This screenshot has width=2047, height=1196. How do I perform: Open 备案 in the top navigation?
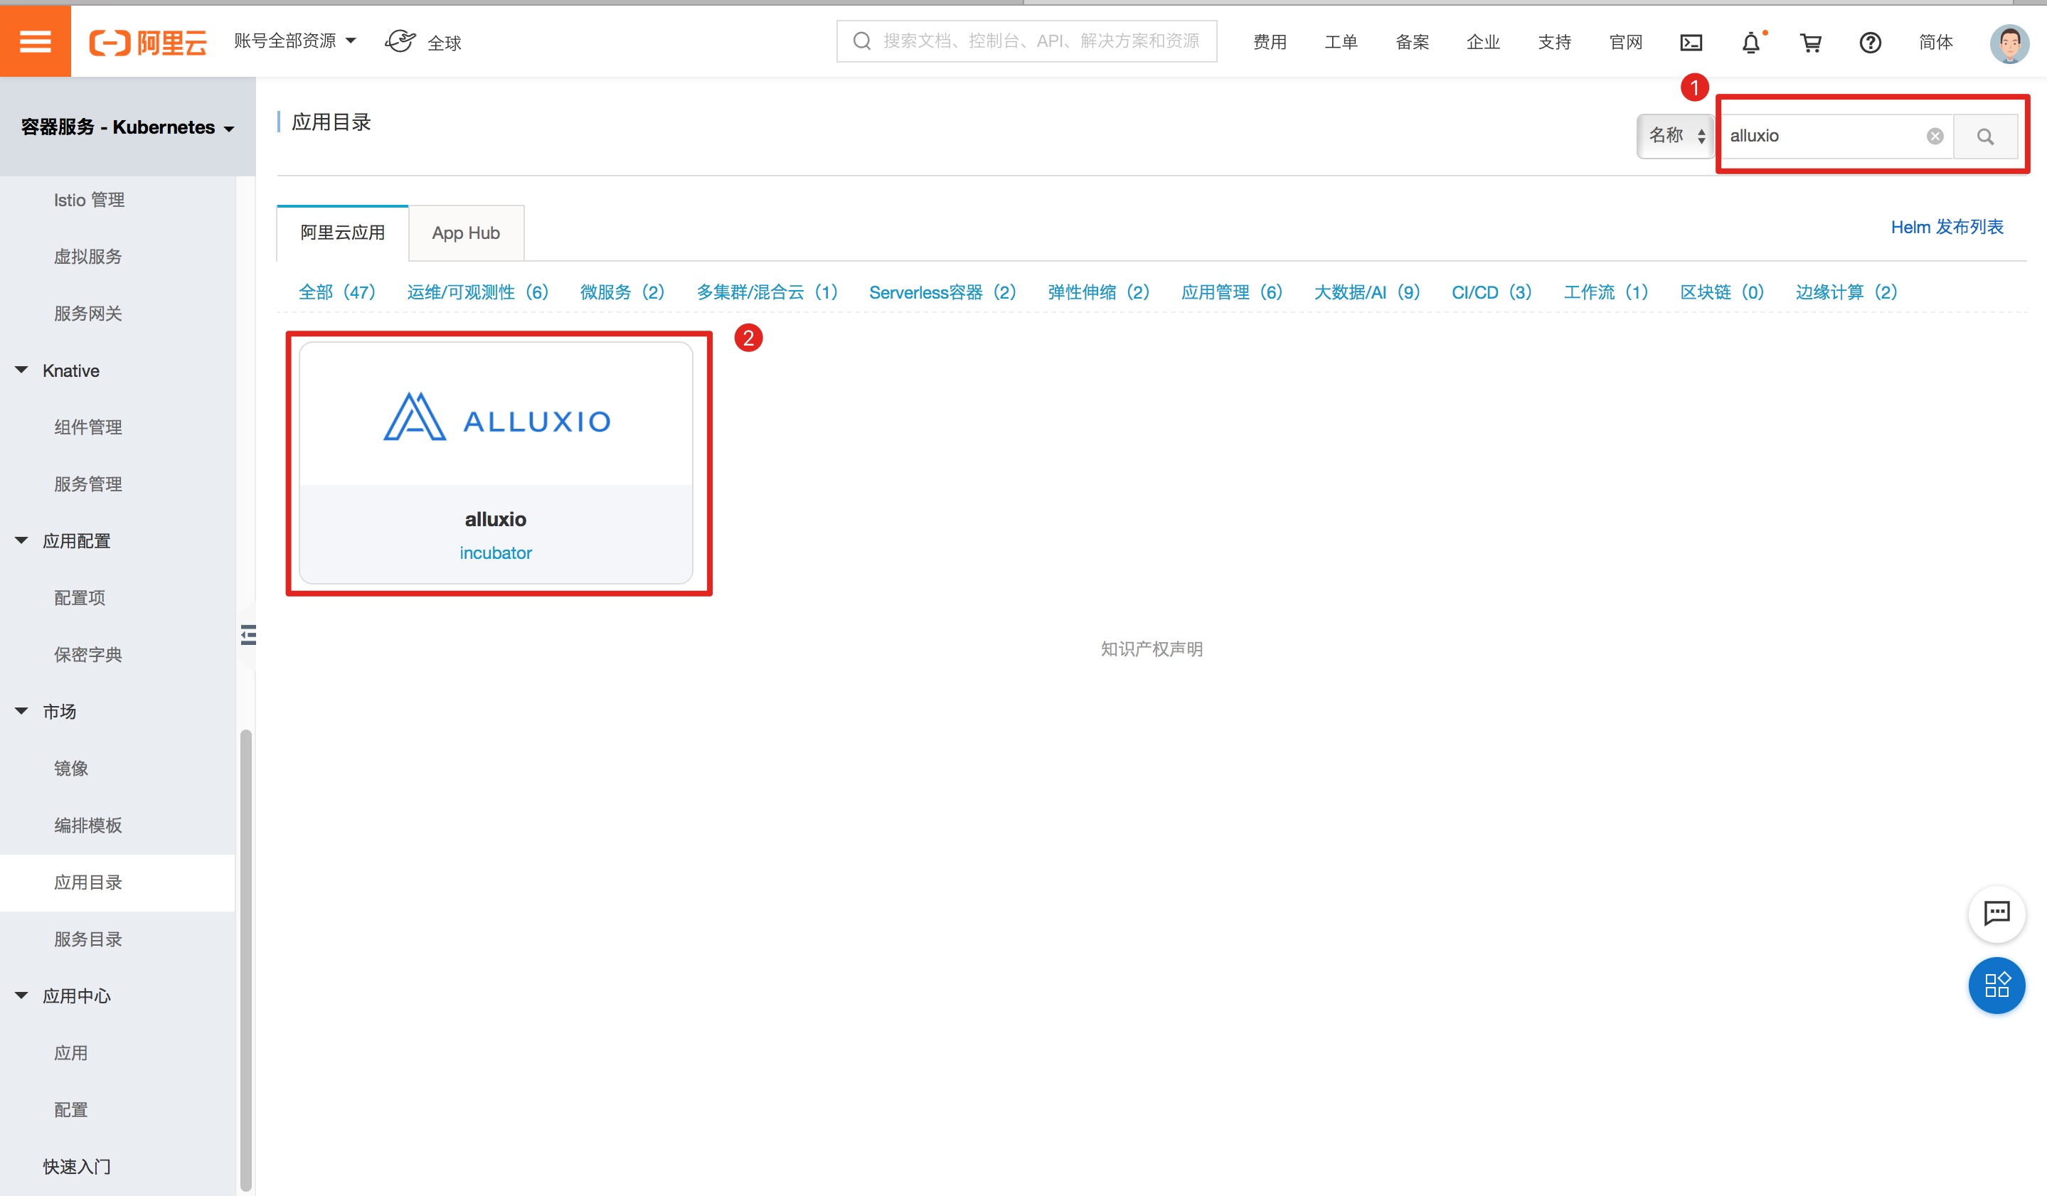[x=1412, y=42]
